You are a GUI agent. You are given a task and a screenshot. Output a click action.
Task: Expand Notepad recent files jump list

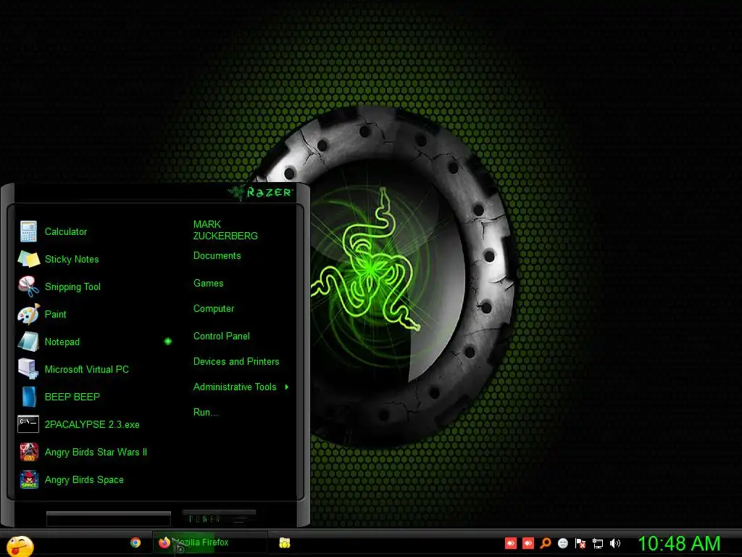click(x=168, y=342)
